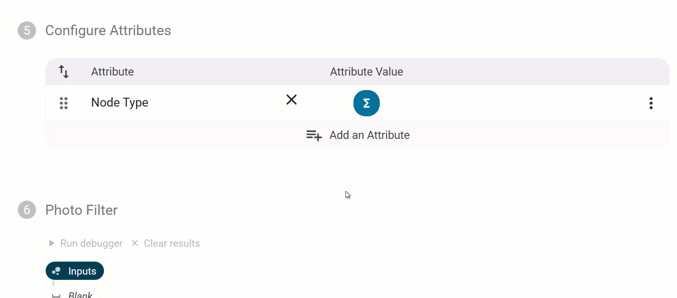Open the sigma formula button
The image size is (677, 298).
click(x=366, y=103)
